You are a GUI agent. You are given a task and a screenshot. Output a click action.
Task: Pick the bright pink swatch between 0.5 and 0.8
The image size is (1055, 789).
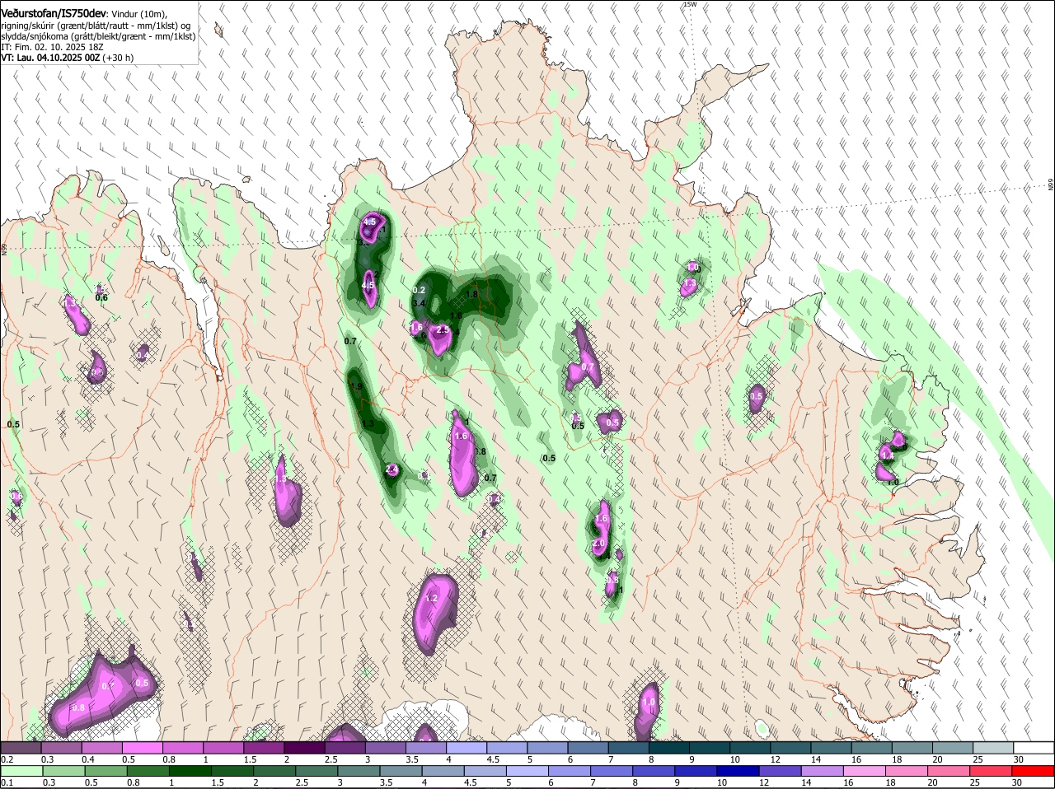pos(143,748)
